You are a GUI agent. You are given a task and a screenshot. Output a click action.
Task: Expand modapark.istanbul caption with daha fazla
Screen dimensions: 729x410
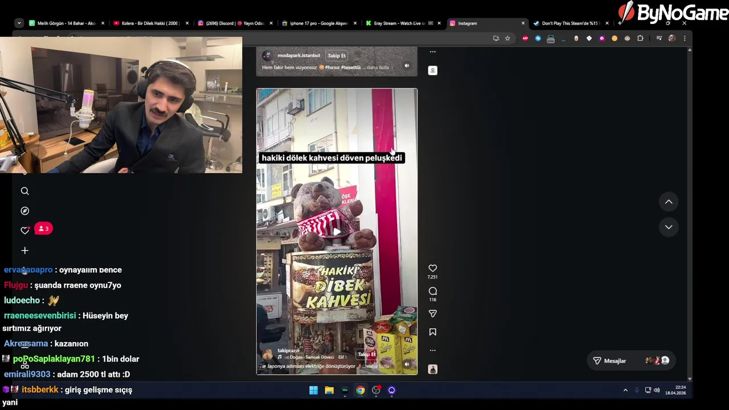tap(376, 67)
